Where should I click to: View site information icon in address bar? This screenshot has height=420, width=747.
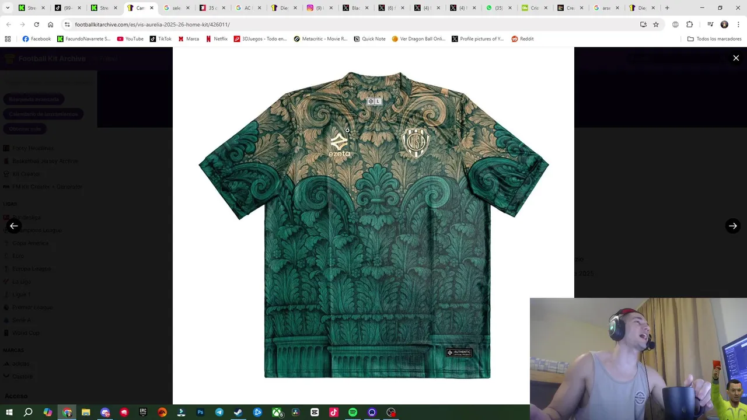pos(67,24)
